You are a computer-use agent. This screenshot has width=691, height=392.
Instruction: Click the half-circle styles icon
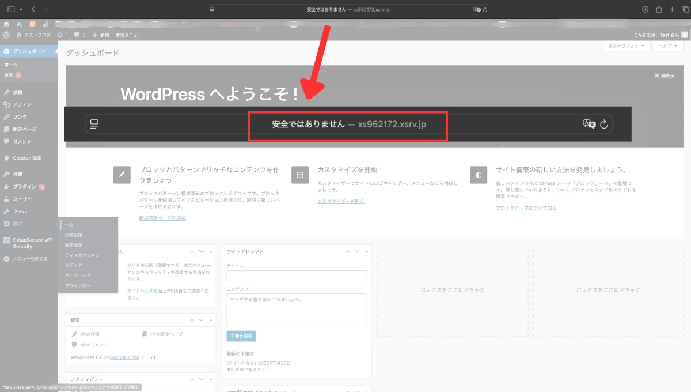point(479,175)
